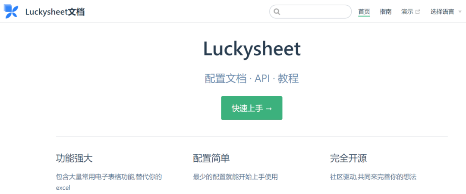
Task: Click the external-link icon beside 演示
Action: click(418, 12)
